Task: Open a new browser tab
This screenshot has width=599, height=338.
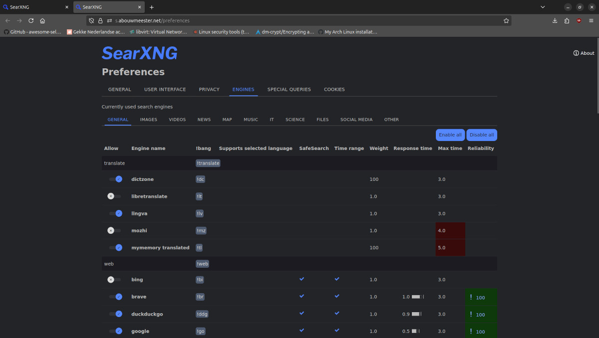Action: 152,7
